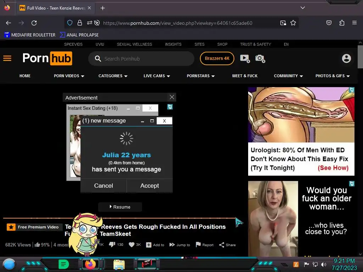Expand the COMMUNITY dropdown
The height and width of the screenshot is (272, 363).
point(288,76)
